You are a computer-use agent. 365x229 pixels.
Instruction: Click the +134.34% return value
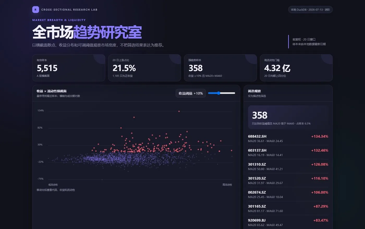pyautogui.click(x=320, y=136)
